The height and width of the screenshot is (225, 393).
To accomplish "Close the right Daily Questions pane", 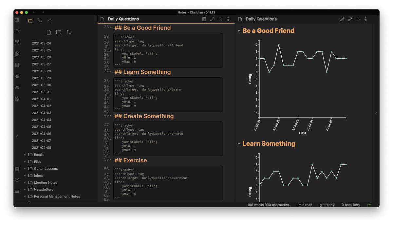I will [358, 19].
